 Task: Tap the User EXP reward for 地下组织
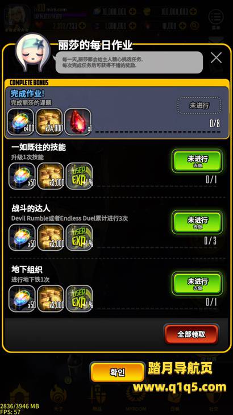coord(79,298)
